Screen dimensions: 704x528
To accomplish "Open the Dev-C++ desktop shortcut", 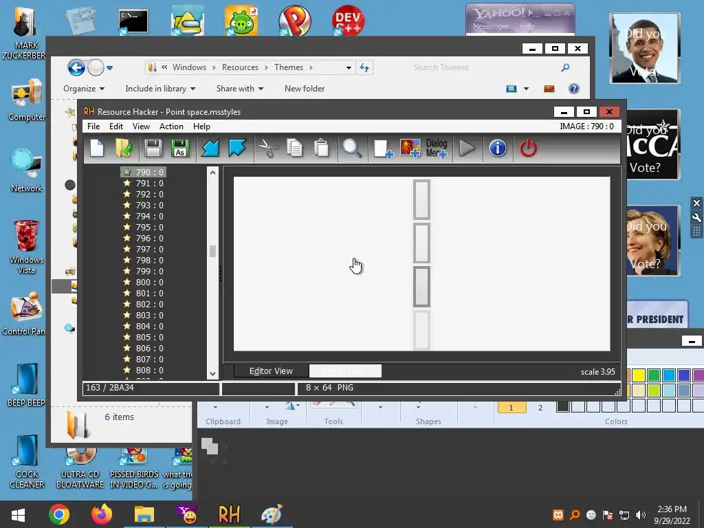I will click(x=349, y=20).
